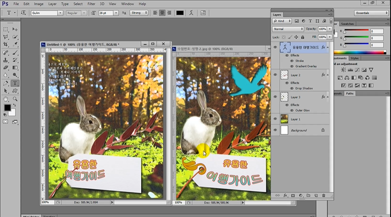Screen dimensions: 391x217
Task: Open the File menu
Action: pyautogui.click(x=16, y=4)
